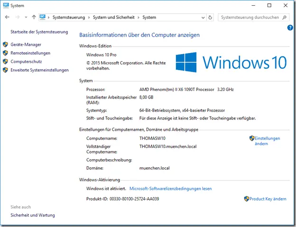The image size is (296, 227).
Task: Click shield icon next to Einstellungen ändern
Action: click(x=252, y=138)
